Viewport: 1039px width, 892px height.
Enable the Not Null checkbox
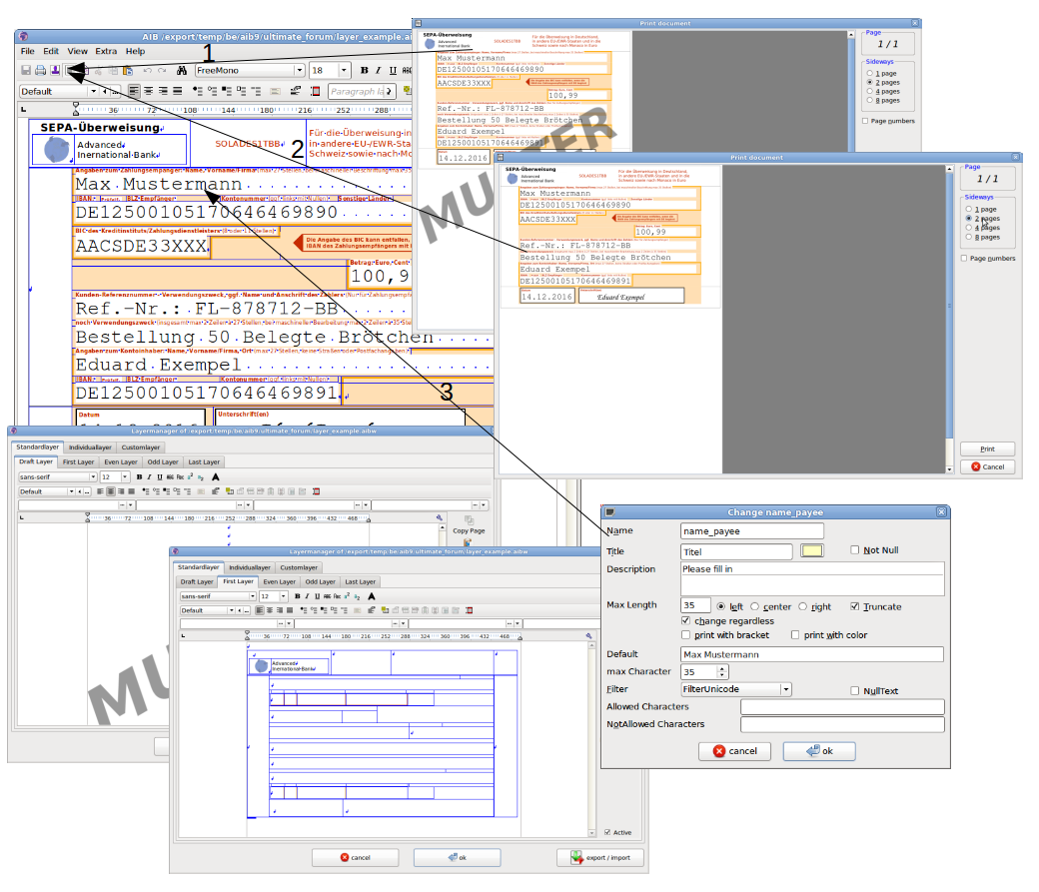[x=855, y=550]
